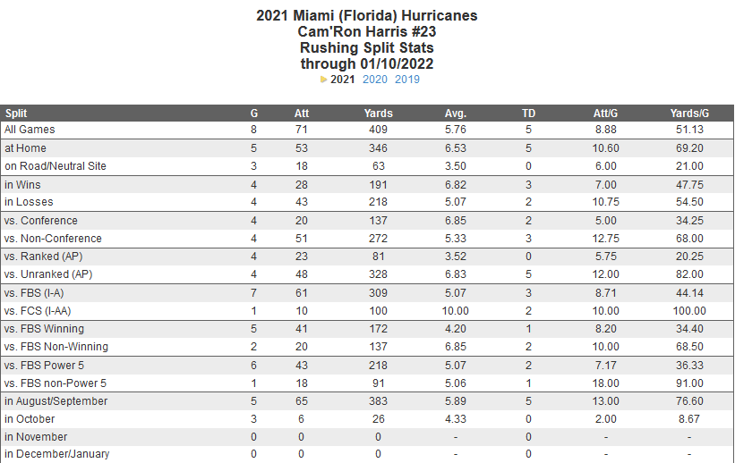Open the 2019 season link
This screenshot has height=463, width=735.
coord(407,80)
